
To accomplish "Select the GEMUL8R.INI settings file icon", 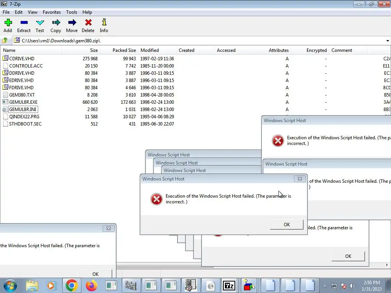I will (5, 109).
